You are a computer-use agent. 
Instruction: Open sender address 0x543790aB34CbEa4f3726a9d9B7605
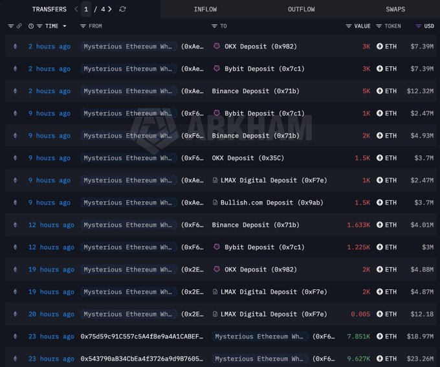coord(142,359)
